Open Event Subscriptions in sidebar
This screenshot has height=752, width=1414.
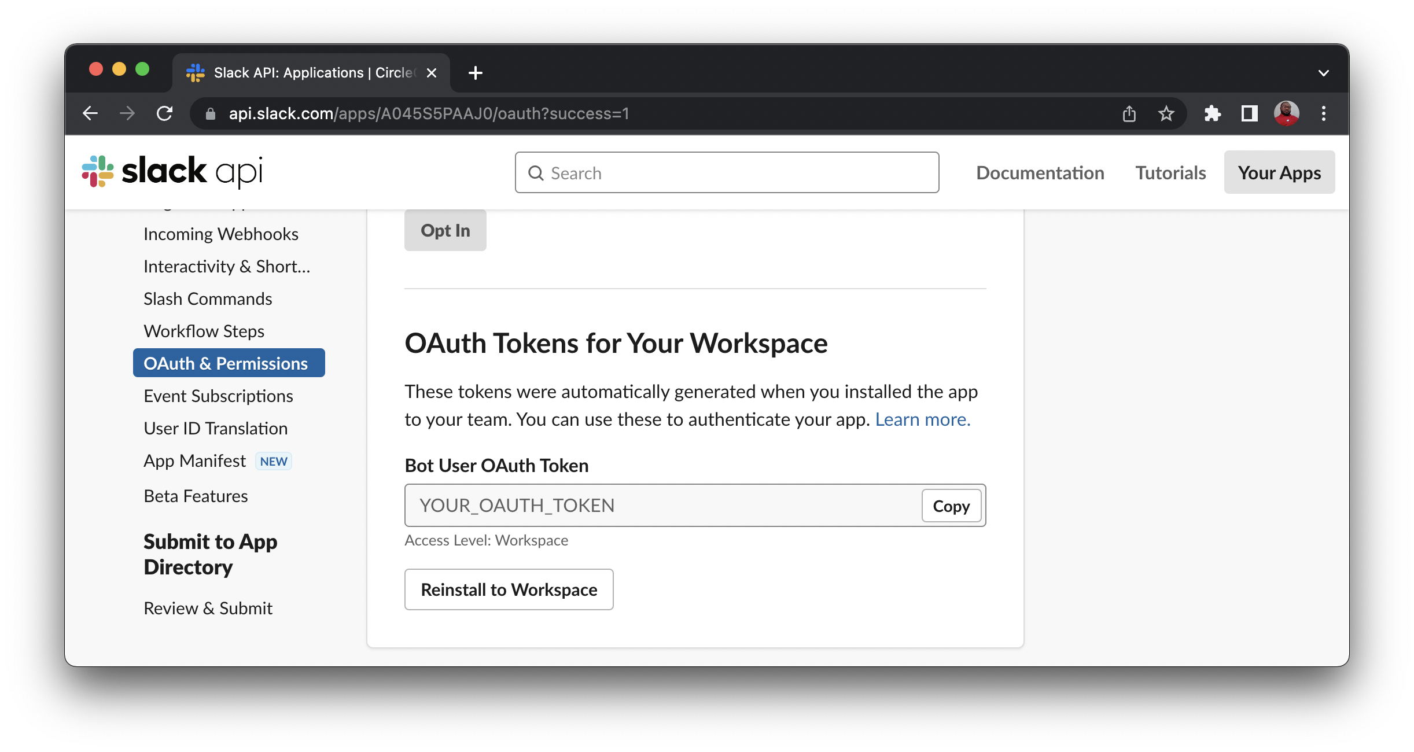pyautogui.click(x=218, y=396)
